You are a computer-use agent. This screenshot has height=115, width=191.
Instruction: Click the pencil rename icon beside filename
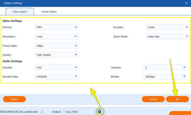[x=42, y=112]
